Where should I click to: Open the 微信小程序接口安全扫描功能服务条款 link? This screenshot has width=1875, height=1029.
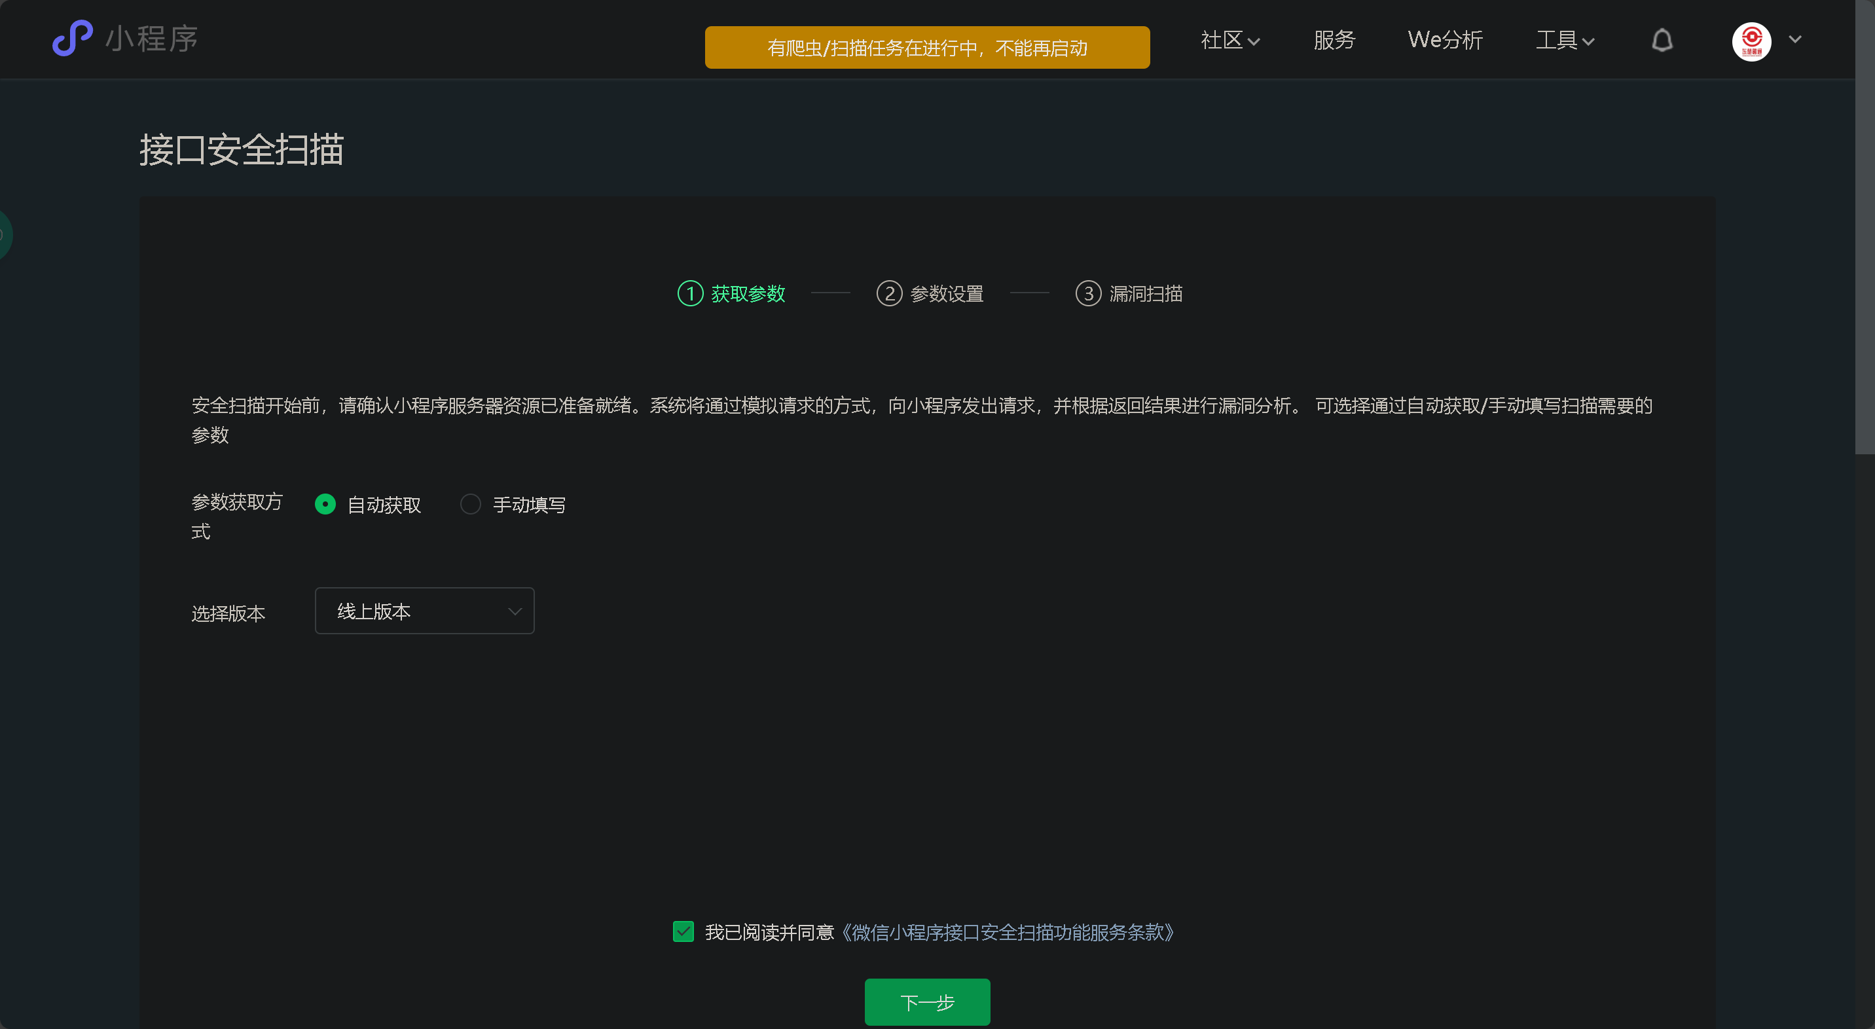click(x=1008, y=932)
